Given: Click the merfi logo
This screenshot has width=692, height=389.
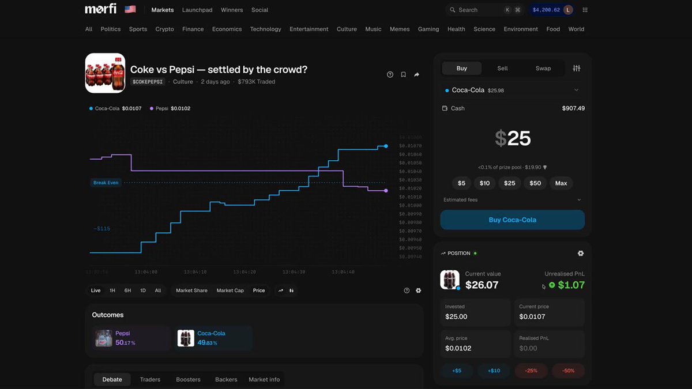Looking at the screenshot, I should tap(100, 9).
